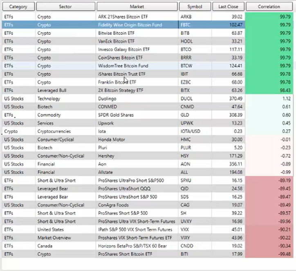Select the Fidelity Wise Origin Bitcoin Fund row

(130, 25)
